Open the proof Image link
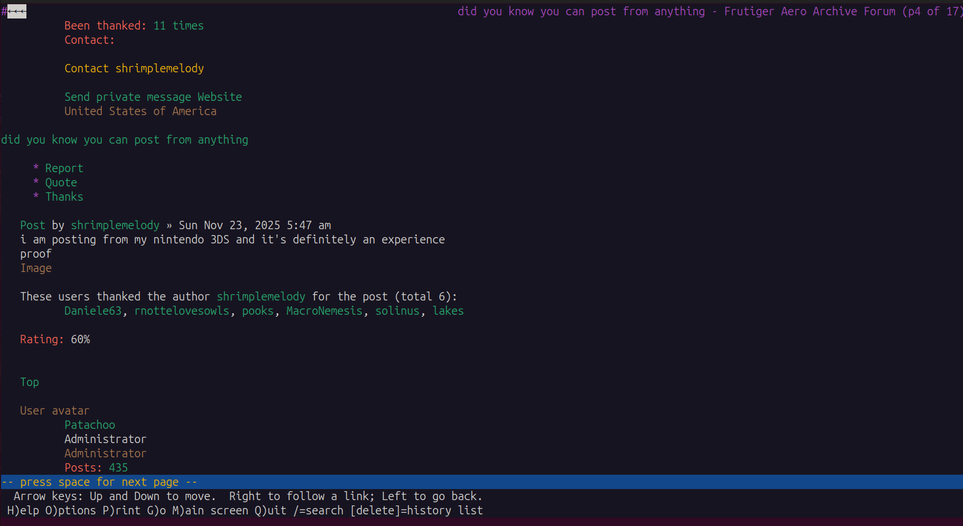The height and width of the screenshot is (526, 963). point(36,268)
